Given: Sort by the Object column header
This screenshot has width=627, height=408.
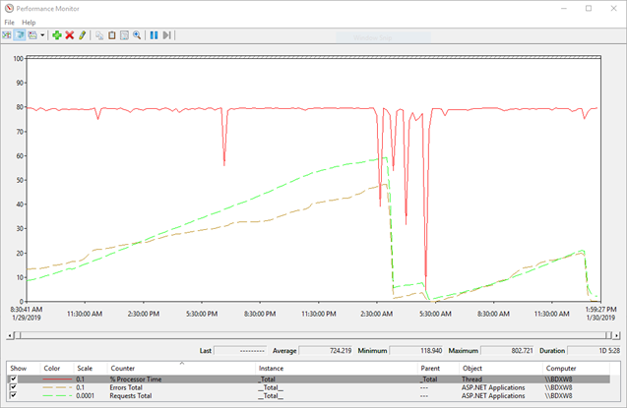Looking at the screenshot, I should click(501, 368).
